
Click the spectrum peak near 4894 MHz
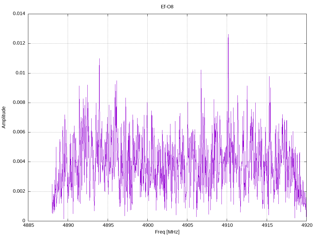click(x=99, y=59)
